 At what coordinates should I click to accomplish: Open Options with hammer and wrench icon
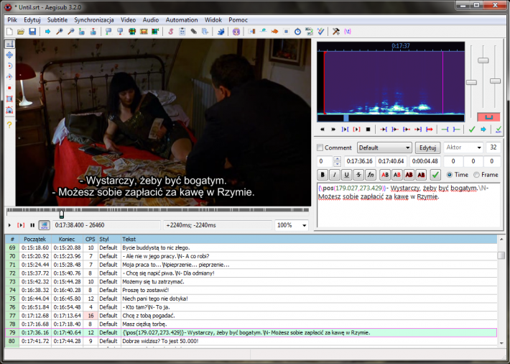click(x=336, y=32)
